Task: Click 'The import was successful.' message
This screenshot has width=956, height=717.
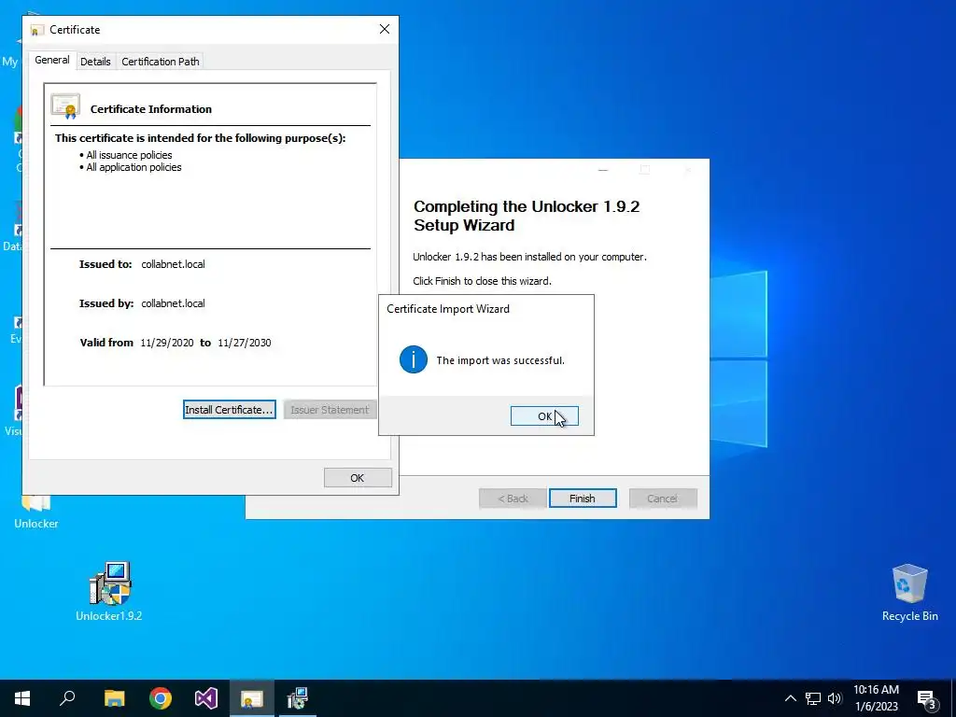Action: [500, 360]
